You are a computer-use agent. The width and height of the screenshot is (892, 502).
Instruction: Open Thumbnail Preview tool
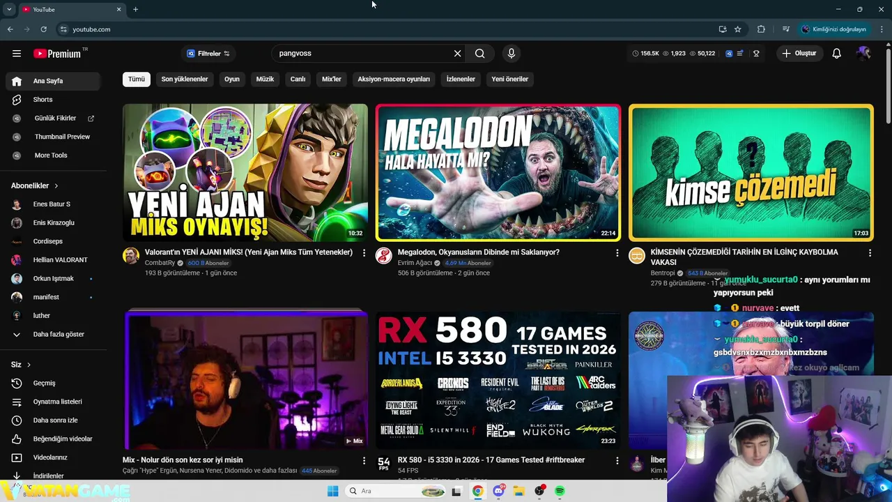54,137
